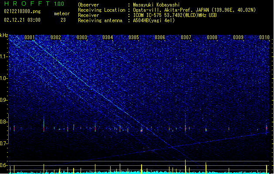This screenshot has height=174, width=274.
Task: Click the version number 1.0.0
Action: [x=59, y=4]
